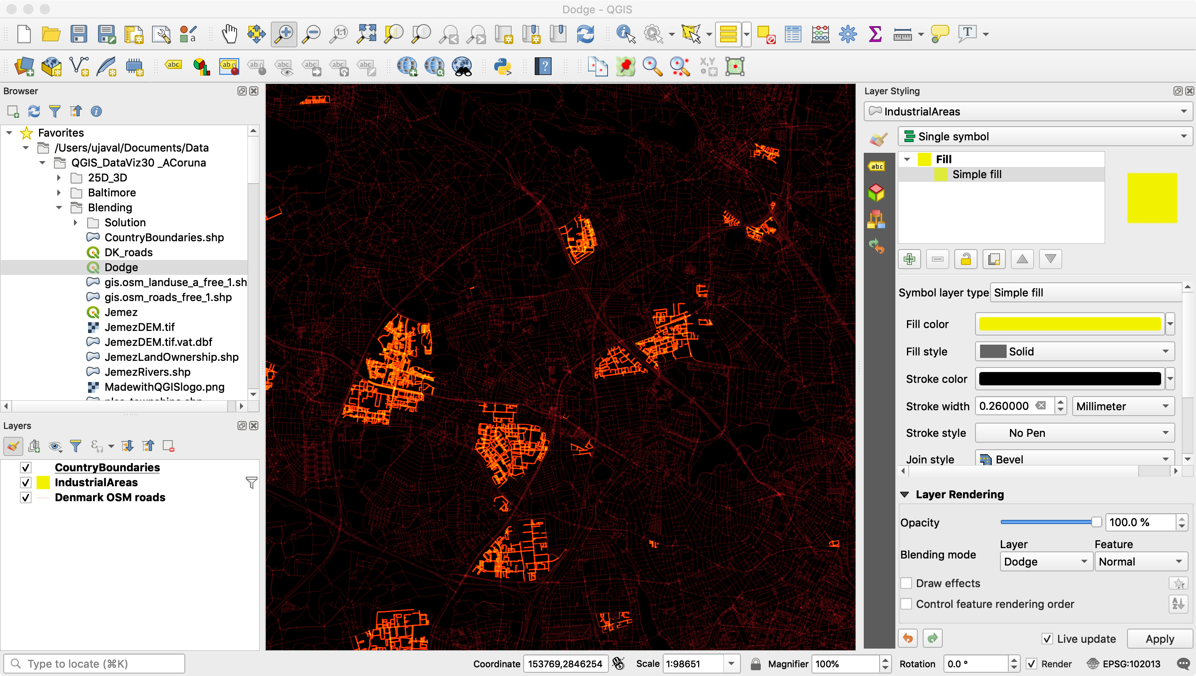Create a new project with the blank page icon
1196x676 pixels.
(x=24, y=34)
